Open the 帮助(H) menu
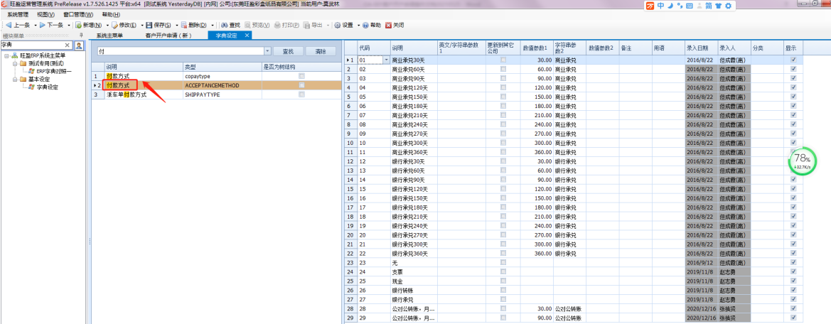The height and width of the screenshot is (324, 831). pyautogui.click(x=111, y=14)
